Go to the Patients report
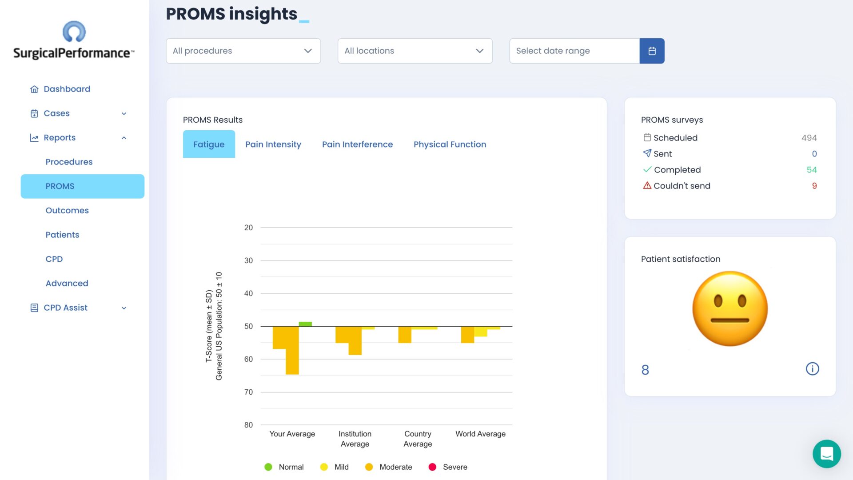 pyautogui.click(x=62, y=235)
